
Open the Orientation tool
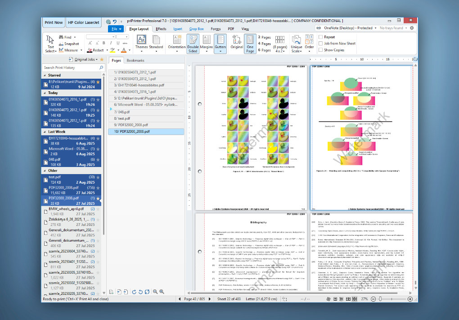tap(177, 44)
